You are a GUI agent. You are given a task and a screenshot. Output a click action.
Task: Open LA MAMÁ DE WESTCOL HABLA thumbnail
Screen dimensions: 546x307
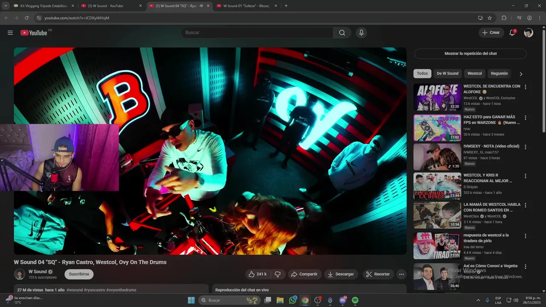click(x=437, y=216)
